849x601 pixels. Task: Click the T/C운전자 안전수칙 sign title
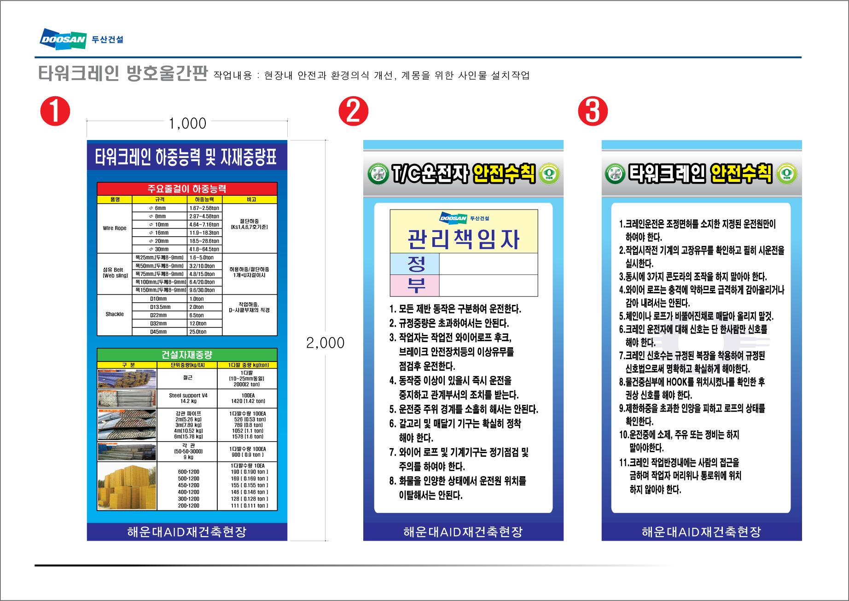coord(463,174)
